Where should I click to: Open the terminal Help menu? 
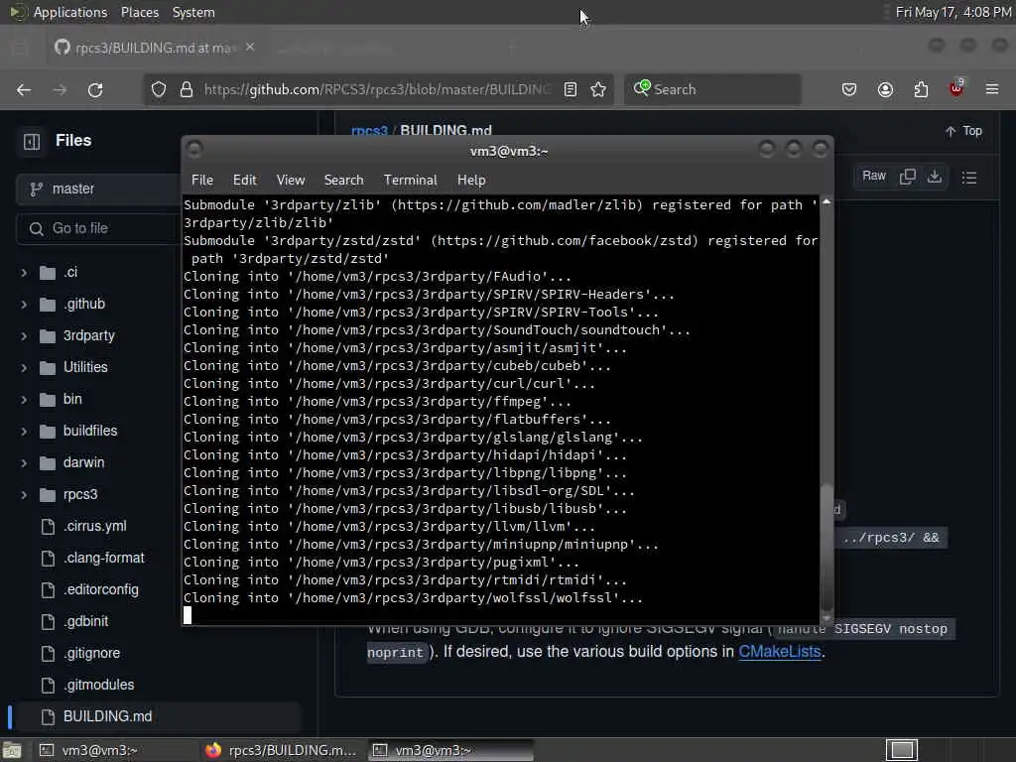[471, 181]
